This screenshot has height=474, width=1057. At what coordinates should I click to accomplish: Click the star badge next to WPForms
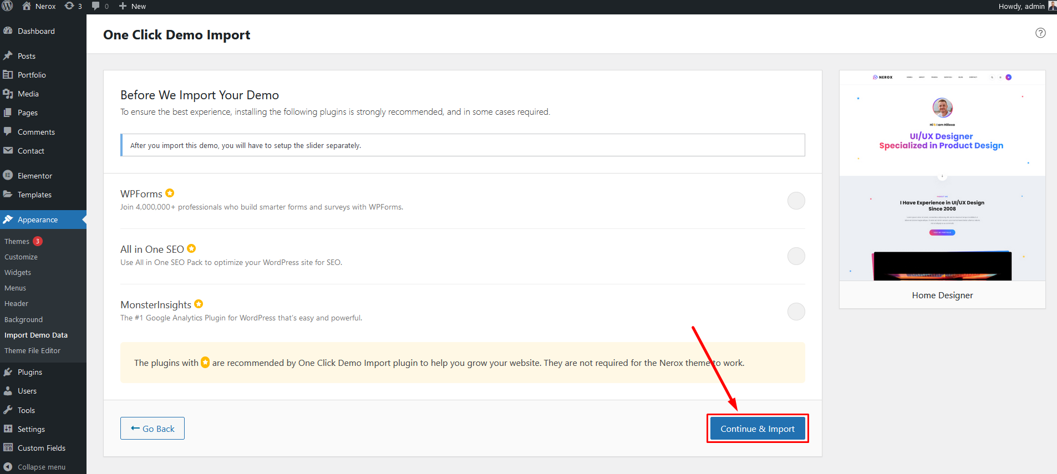[170, 193]
